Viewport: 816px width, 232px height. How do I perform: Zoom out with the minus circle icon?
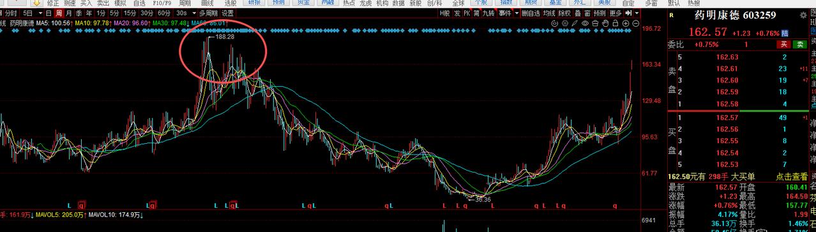pyautogui.click(x=636, y=23)
